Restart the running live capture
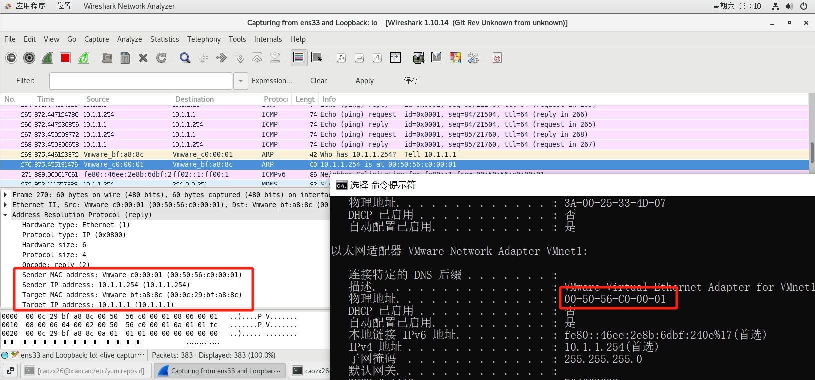 point(83,58)
